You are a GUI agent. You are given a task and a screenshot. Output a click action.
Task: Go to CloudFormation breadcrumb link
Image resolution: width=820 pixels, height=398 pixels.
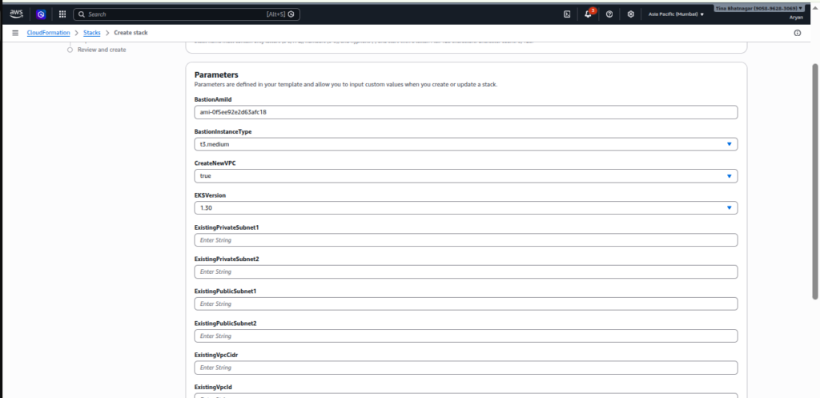(x=48, y=32)
